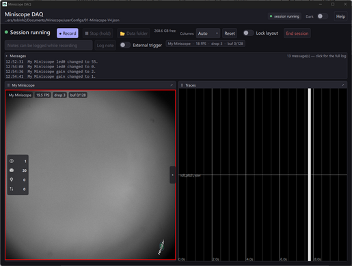This screenshot has height=266, width=352.
Task: Click the Miniscope DAQ app icon in title bar
Action: pos(5,4)
